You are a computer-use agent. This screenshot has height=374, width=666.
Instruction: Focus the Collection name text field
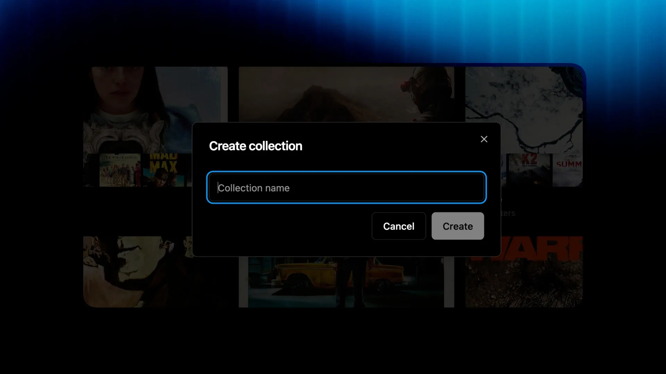347,188
